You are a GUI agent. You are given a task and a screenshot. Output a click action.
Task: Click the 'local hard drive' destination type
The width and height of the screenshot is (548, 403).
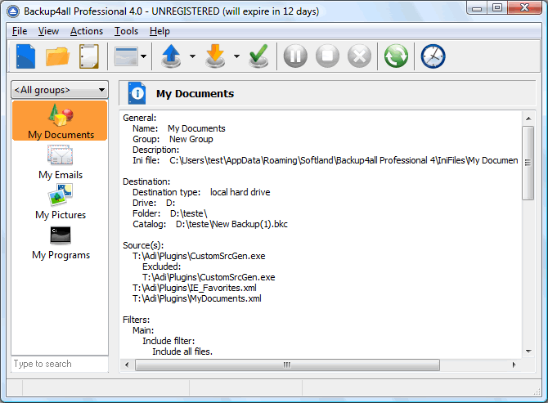click(x=240, y=192)
